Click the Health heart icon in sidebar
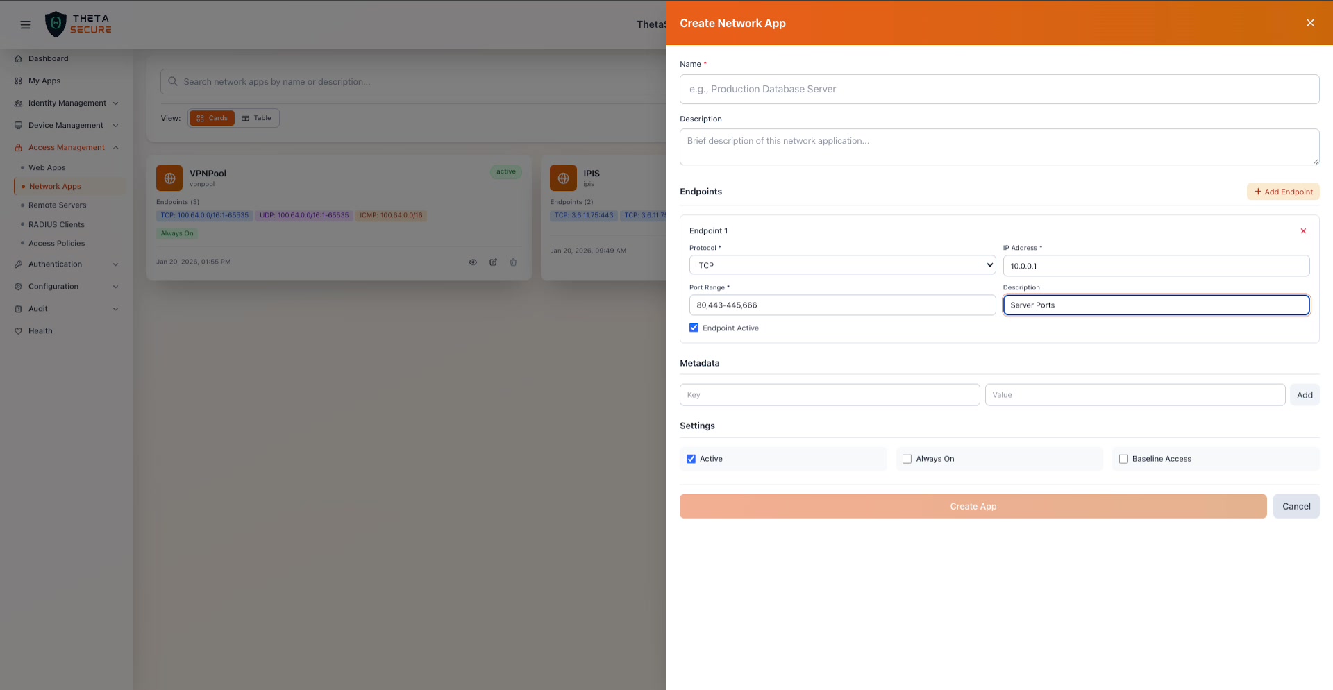The width and height of the screenshot is (1333, 690). pyautogui.click(x=19, y=330)
